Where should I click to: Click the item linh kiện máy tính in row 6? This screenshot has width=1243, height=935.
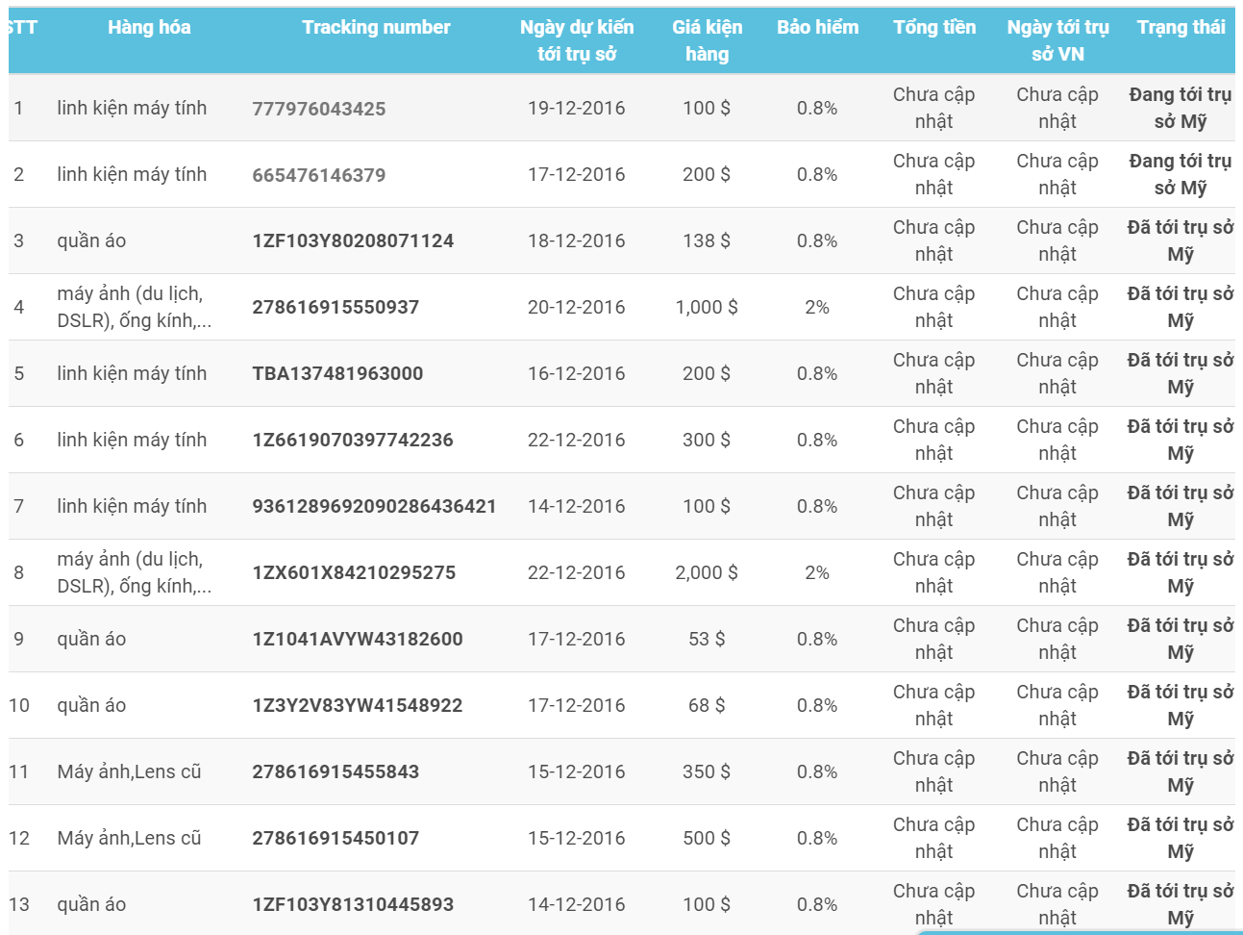tap(132, 440)
